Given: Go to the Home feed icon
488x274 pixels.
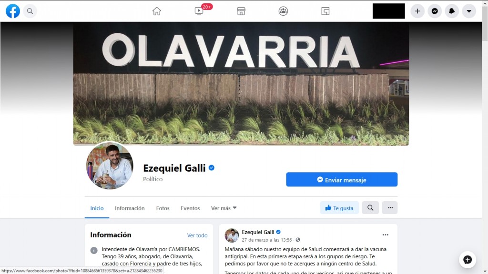Looking at the screenshot, I should [x=157, y=11].
